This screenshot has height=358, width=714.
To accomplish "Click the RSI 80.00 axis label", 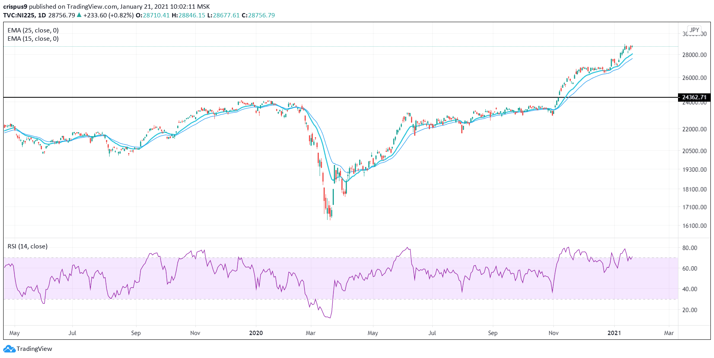I will point(690,248).
